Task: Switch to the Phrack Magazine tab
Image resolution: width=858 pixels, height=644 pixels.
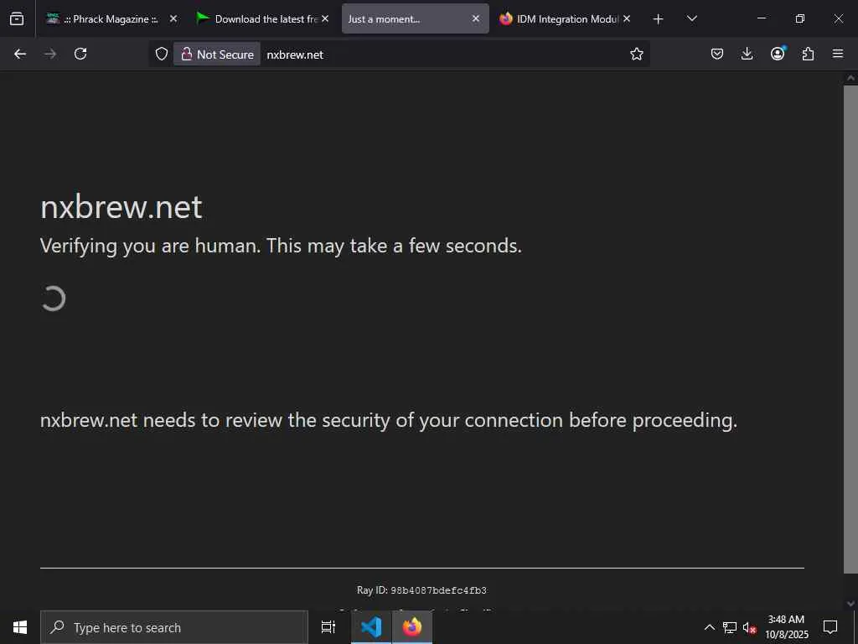Action: [x=111, y=18]
